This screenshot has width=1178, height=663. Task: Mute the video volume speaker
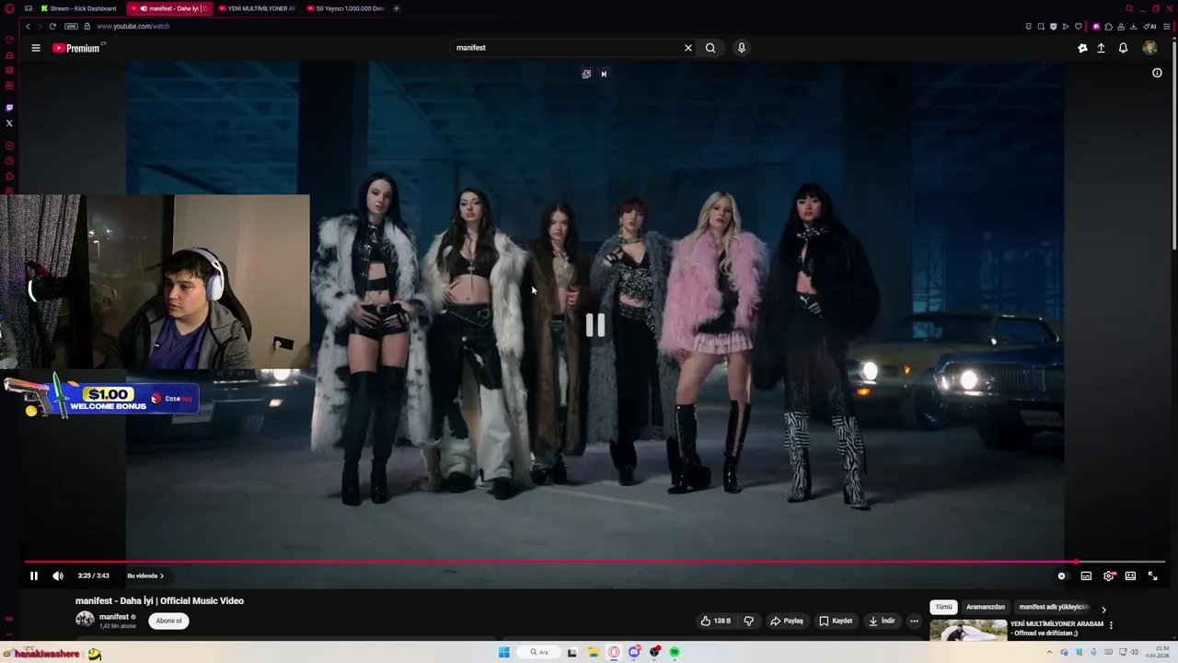tap(58, 576)
